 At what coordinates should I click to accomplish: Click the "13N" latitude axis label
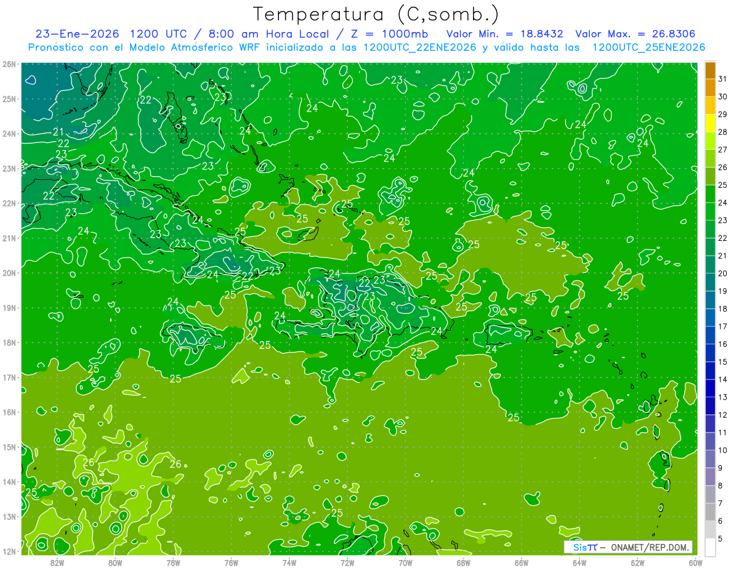coord(9,517)
